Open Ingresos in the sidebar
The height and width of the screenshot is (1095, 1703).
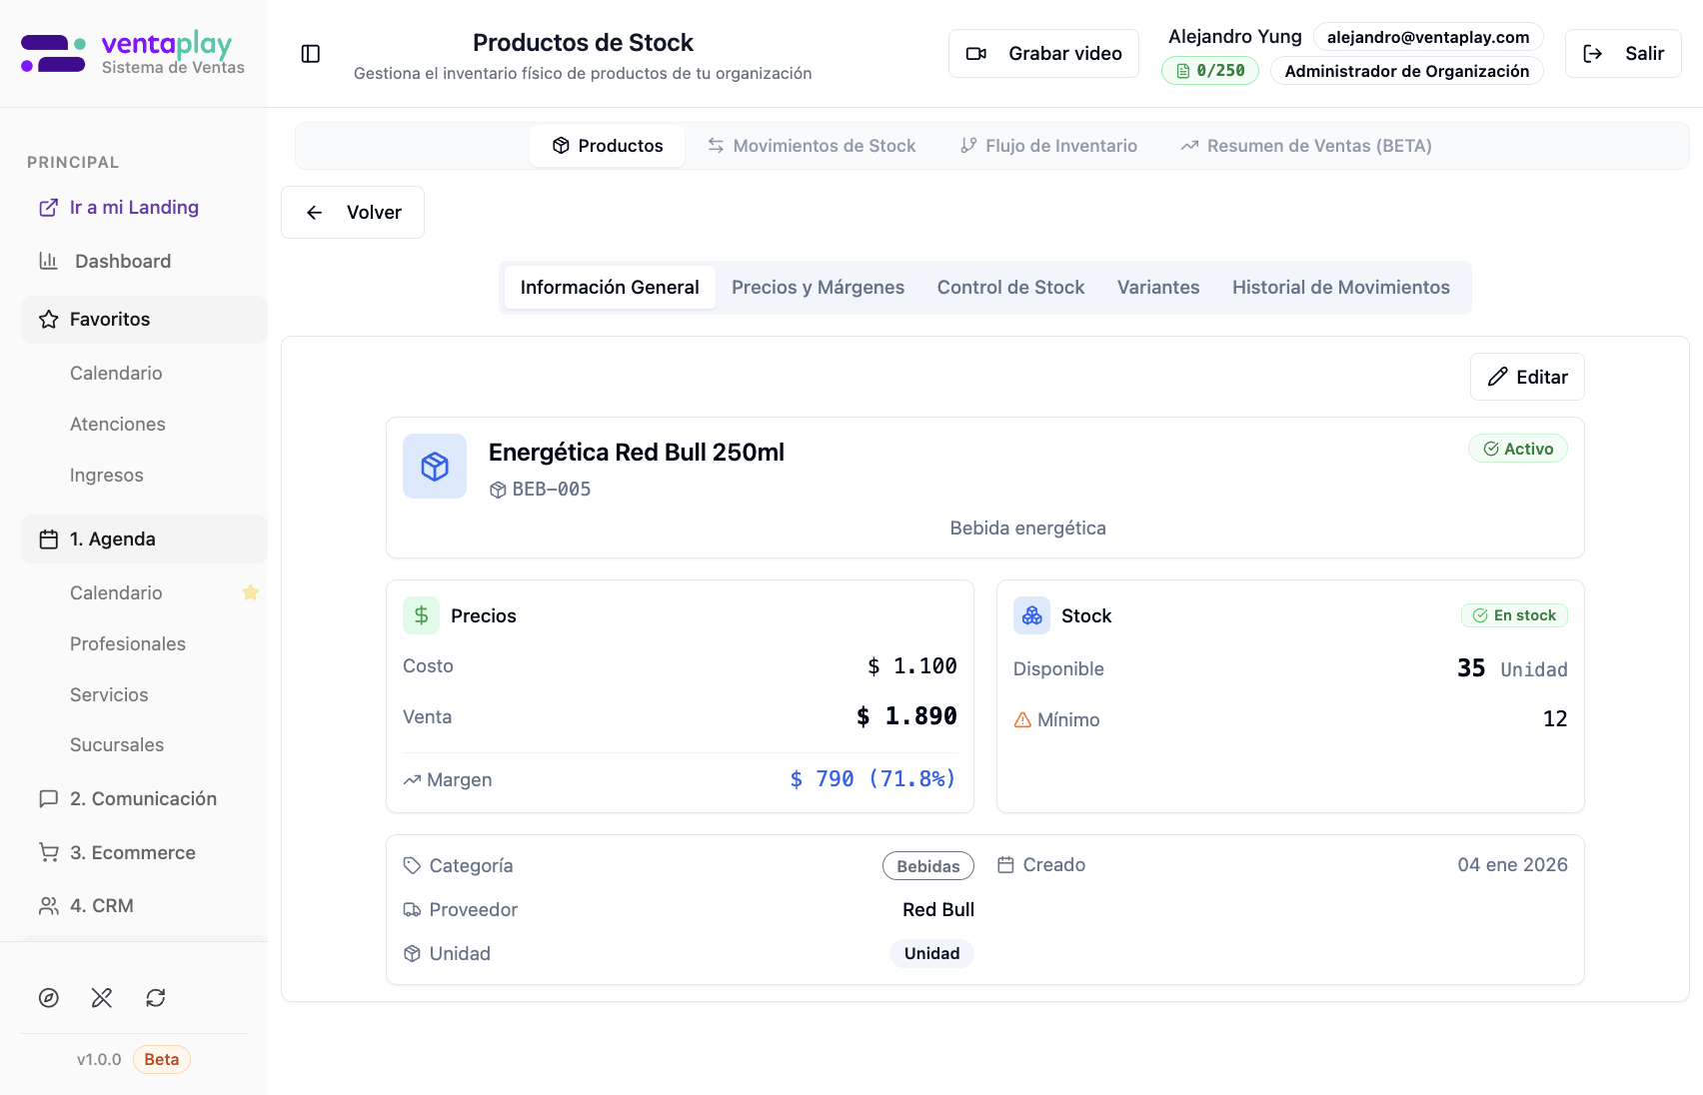107,476
